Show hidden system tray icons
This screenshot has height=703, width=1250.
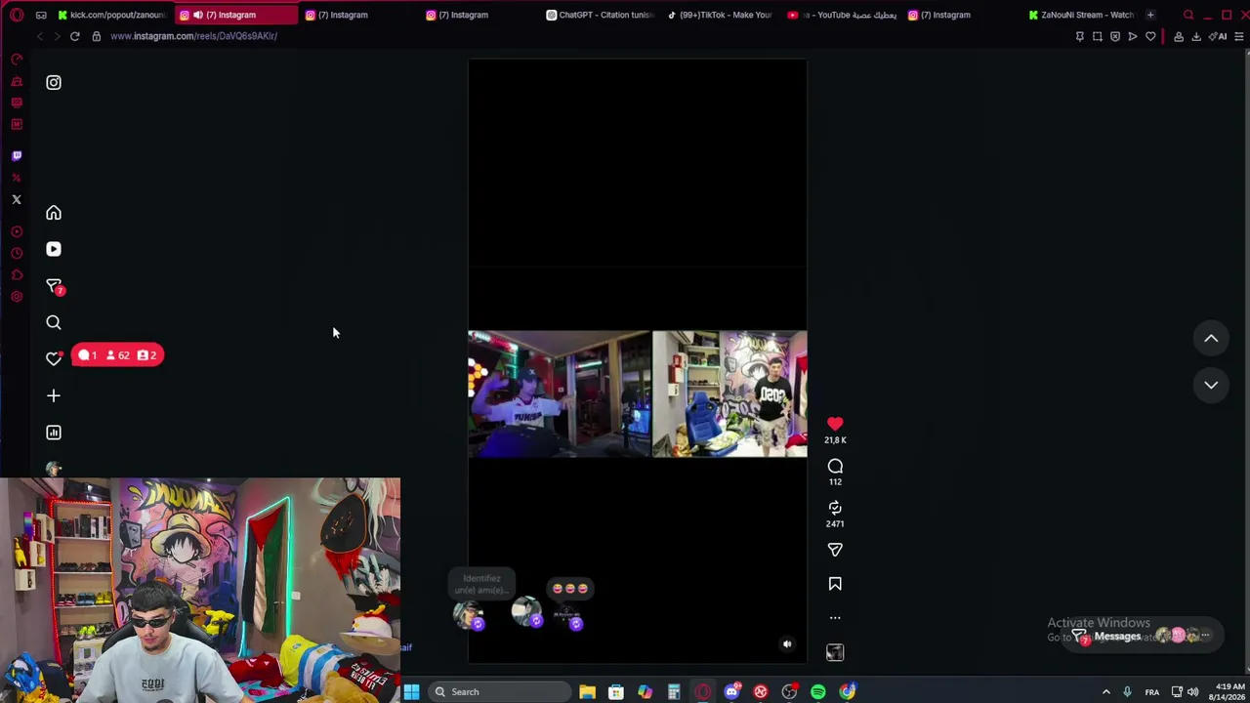pyautogui.click(x=1106, y=692)
